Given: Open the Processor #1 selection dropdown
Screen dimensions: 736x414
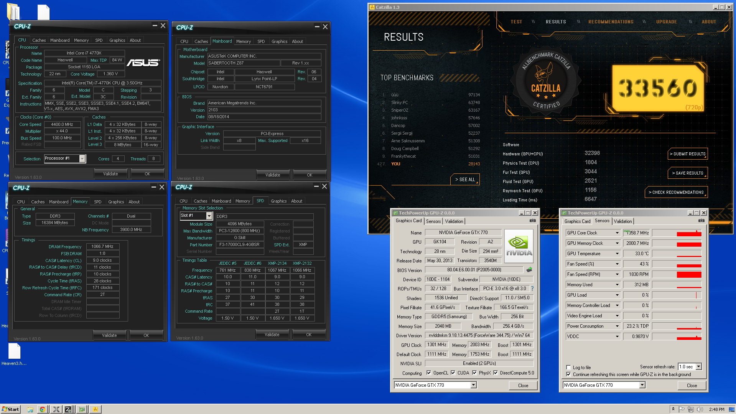Looking at the screenshot, I should [82, 158].
